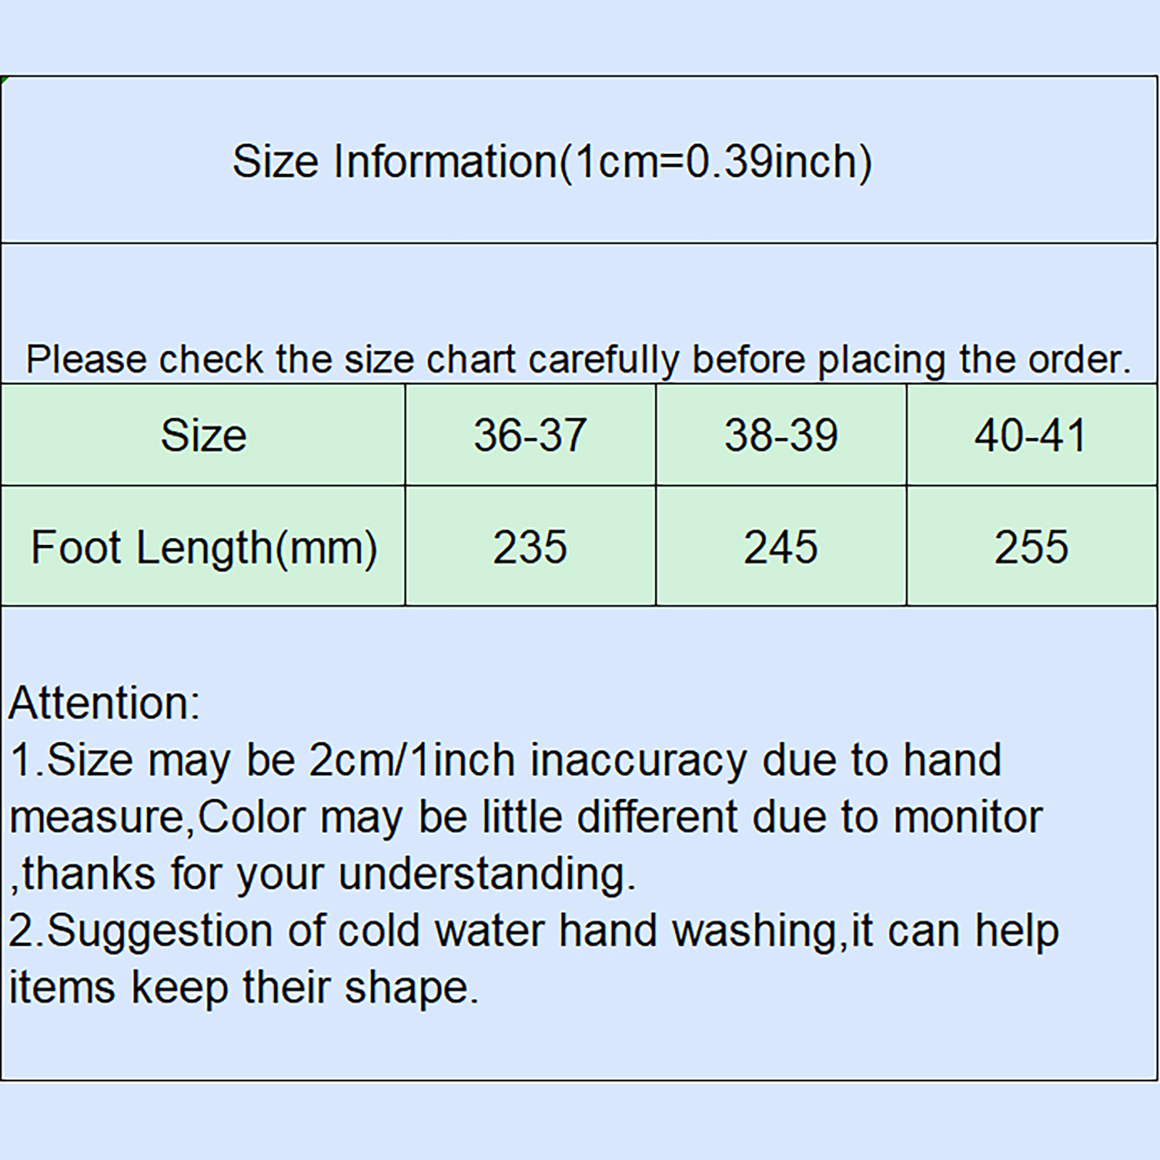Select the 36-37 size cell
Viewport: 1160px width, 1160px height.
(x=530, y=436)
